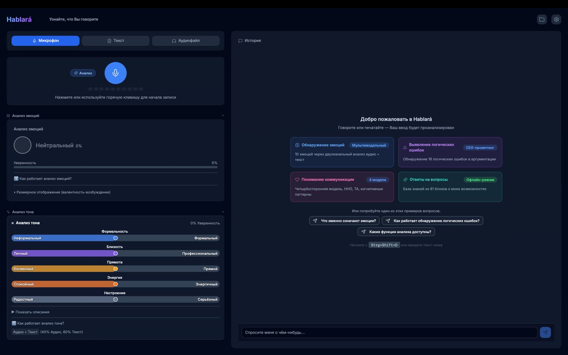
Task: Click 'Что именно означают эмоции?' suggestion
Action: coord(344,221)
